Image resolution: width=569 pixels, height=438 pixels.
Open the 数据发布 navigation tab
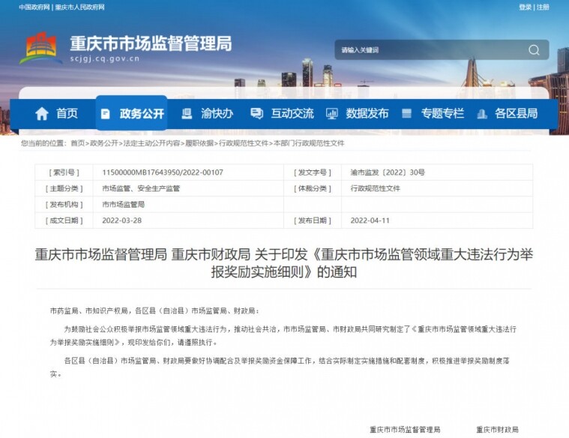[357, 114]
